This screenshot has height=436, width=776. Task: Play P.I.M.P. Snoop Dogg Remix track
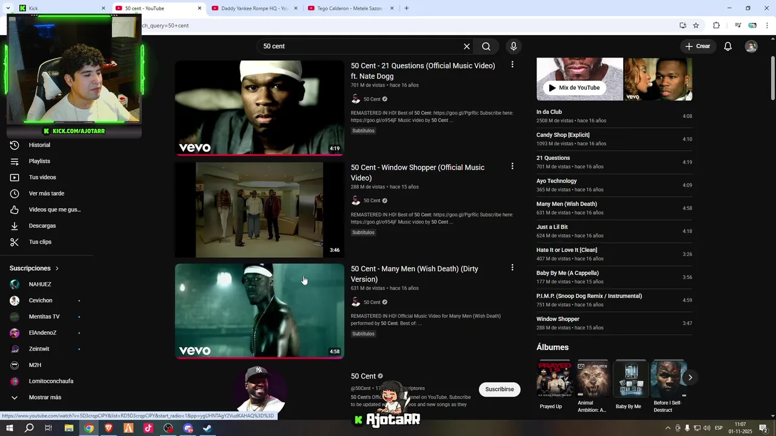[x=614, y=300]
